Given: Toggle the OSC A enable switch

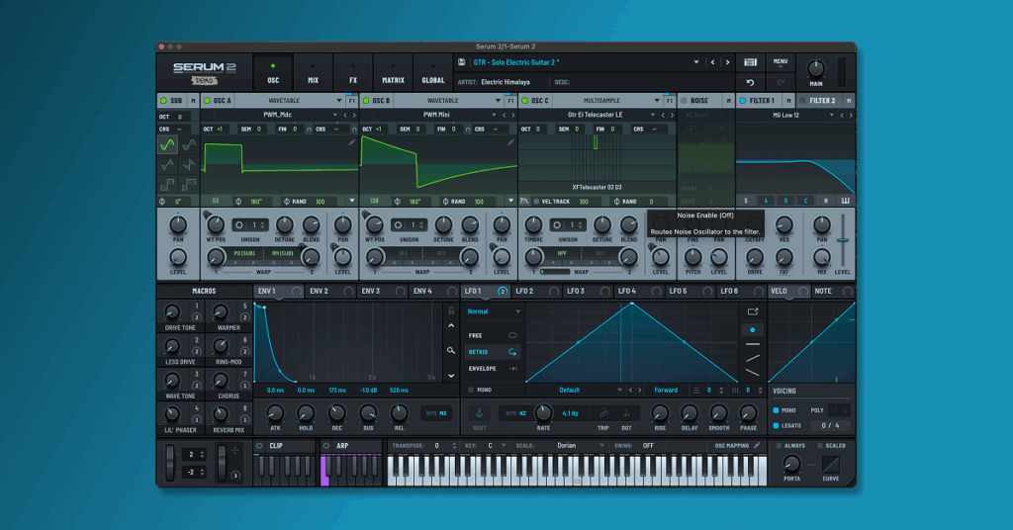Looking at the screenshot, I should click(x=208, y=101).
